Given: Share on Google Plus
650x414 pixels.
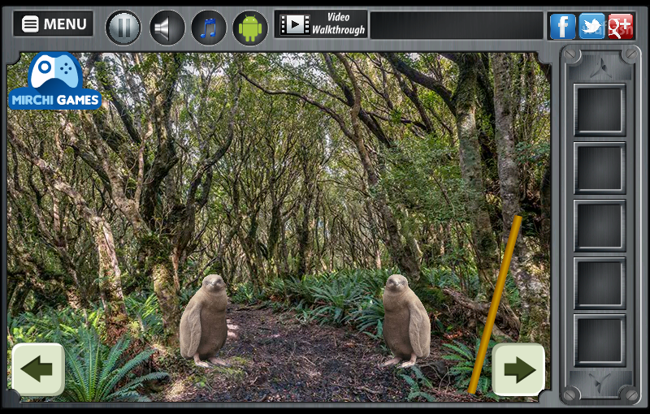Looking at the screenshot, I should (621, 26).
